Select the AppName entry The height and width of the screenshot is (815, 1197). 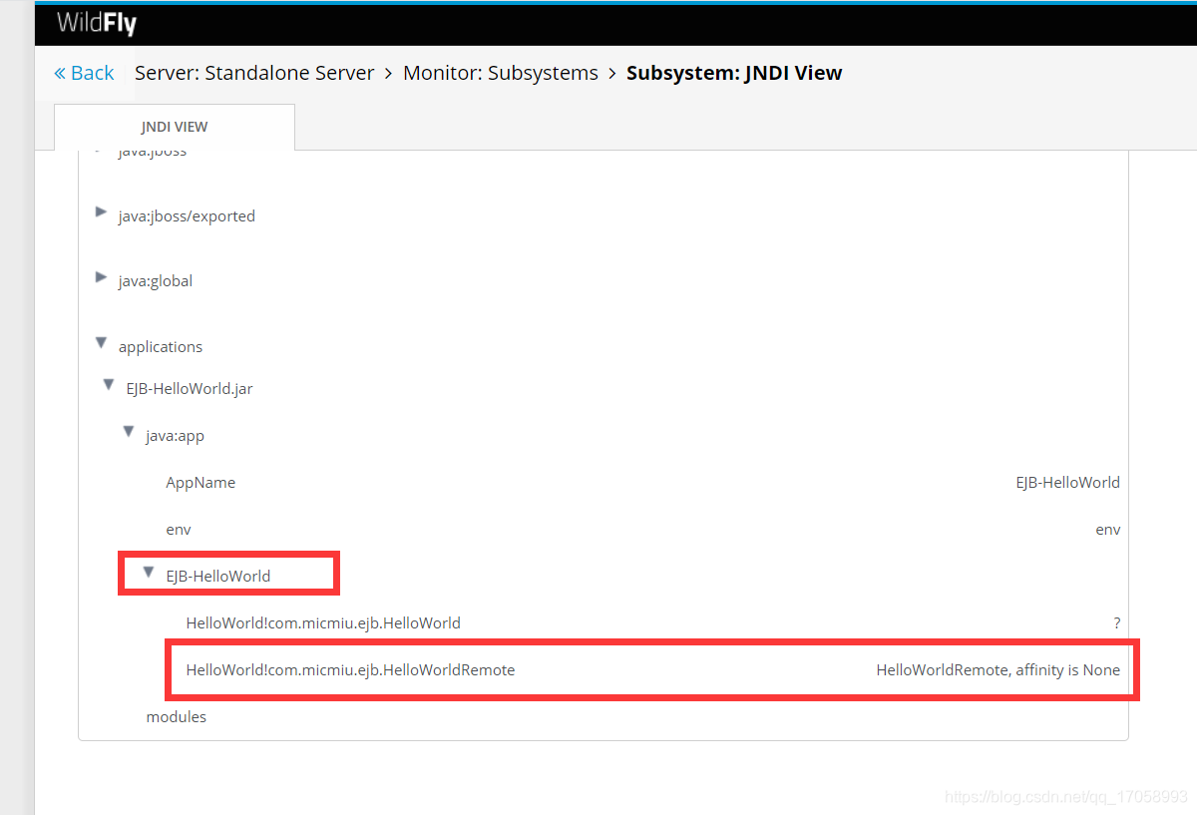(x=200, y=483)
